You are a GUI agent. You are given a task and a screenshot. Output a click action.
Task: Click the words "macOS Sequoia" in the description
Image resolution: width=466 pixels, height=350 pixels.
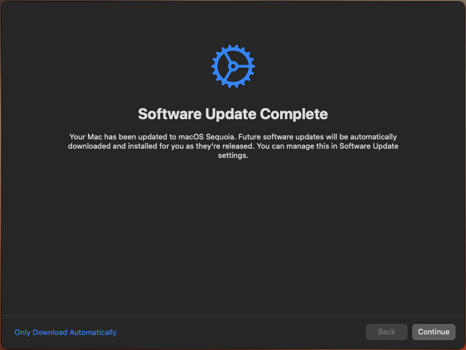coord(207,137)
